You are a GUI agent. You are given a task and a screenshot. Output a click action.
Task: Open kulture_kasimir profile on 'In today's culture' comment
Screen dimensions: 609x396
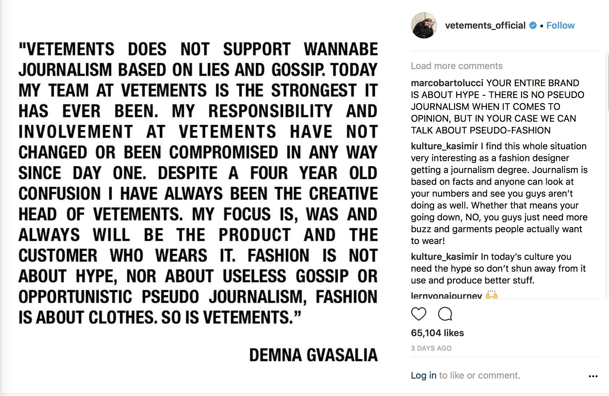pos(444,257)
